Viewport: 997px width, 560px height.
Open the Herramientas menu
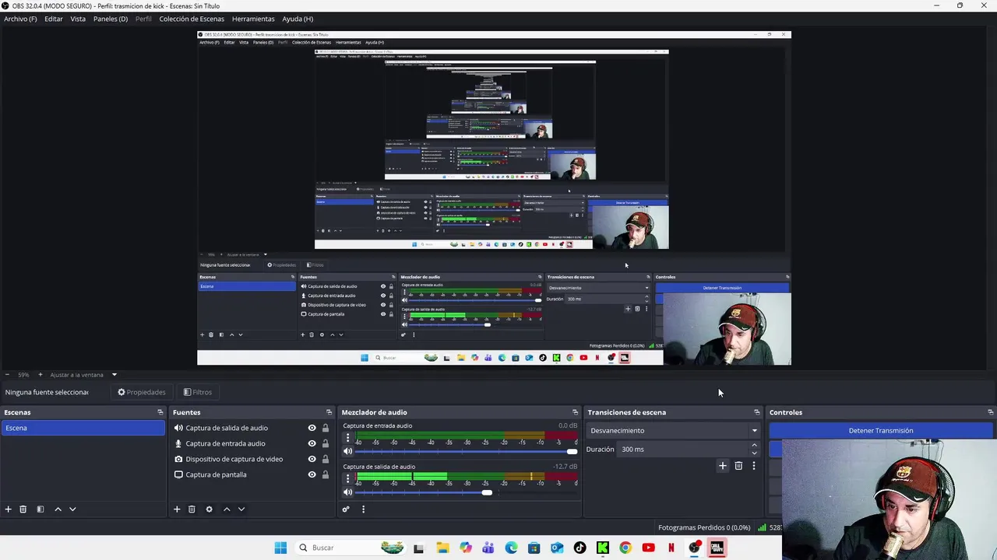click(x=253, y=19)
